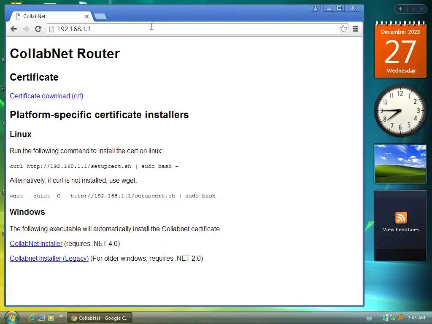Click the green shield tray icon
Viewport: 432px width, 324px height.
pyautogui.click(x=393, y=318)
